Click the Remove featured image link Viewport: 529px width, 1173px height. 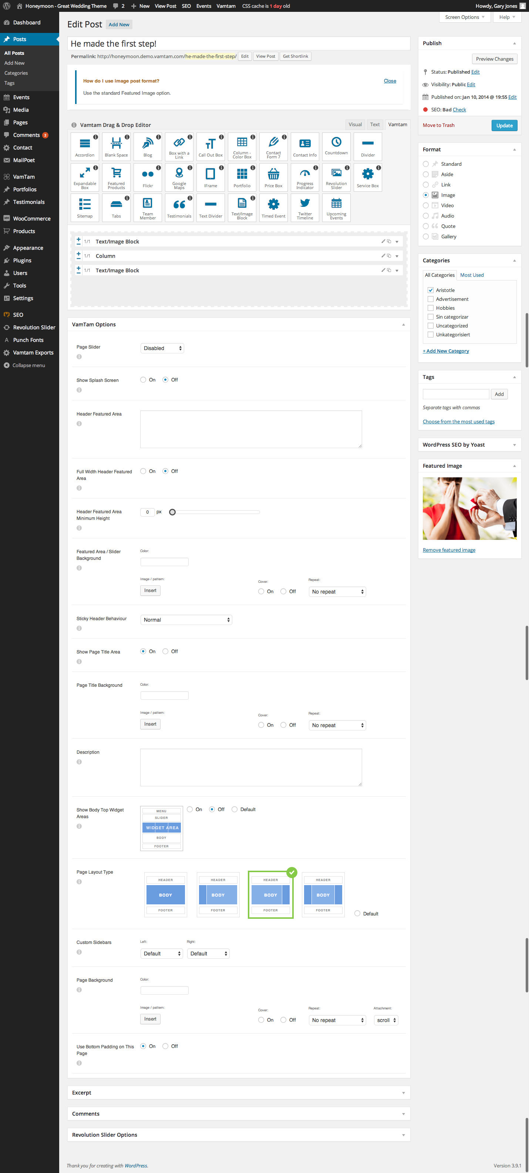(x=449, y=550)
